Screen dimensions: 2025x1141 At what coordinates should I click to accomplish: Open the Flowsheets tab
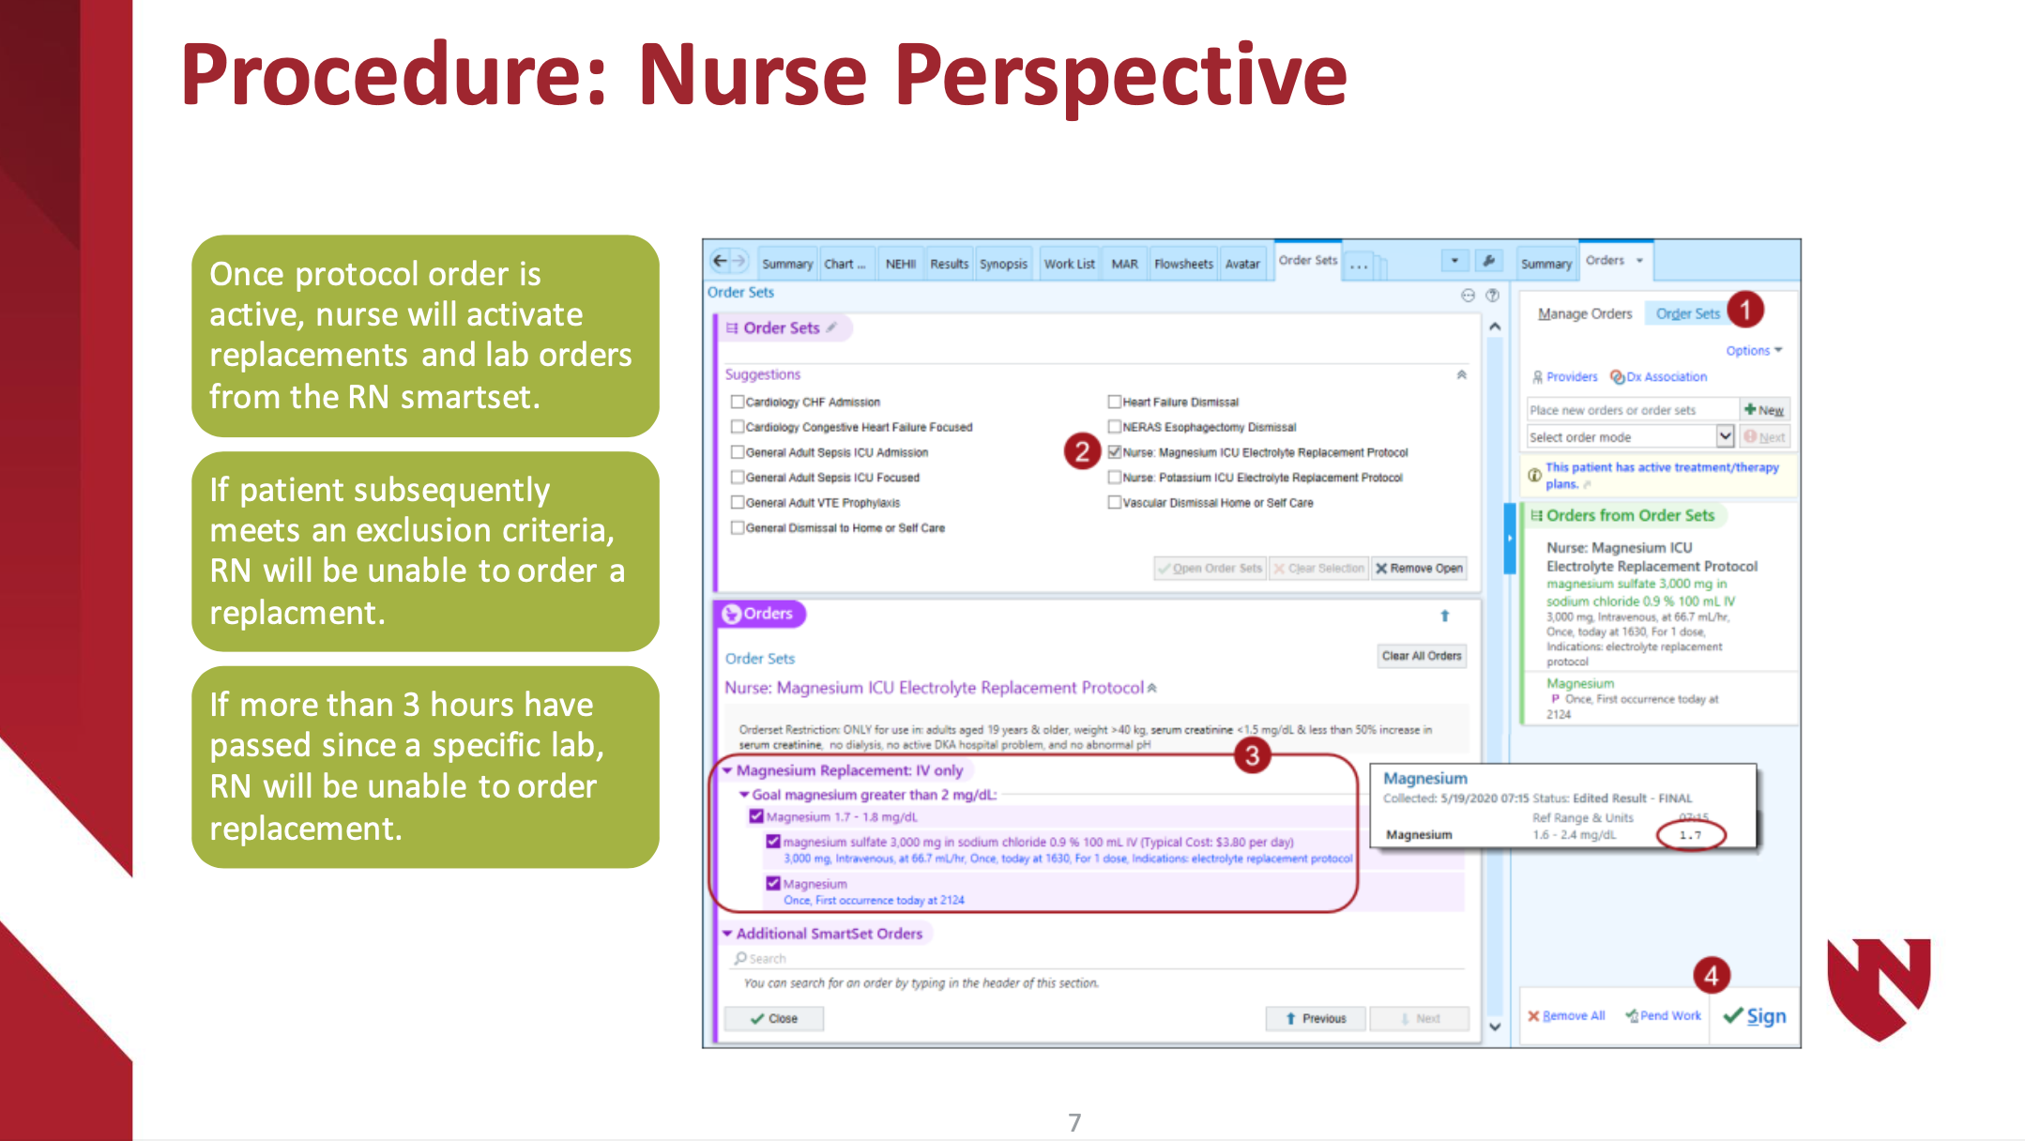click(1182, 264)
